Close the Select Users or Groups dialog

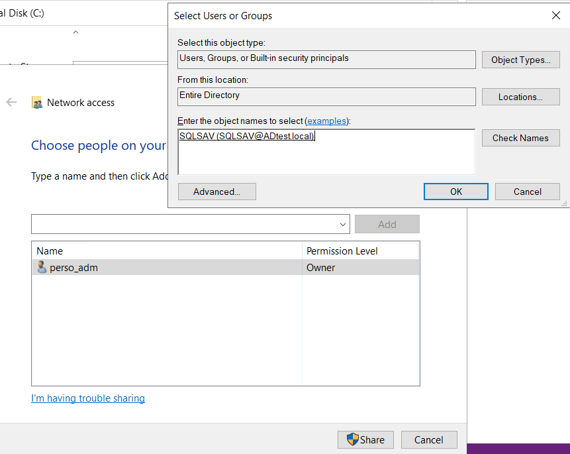tap(556, 15)
